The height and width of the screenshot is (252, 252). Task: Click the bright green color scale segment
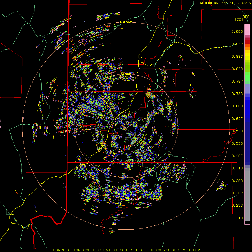[x=247, y=76]
